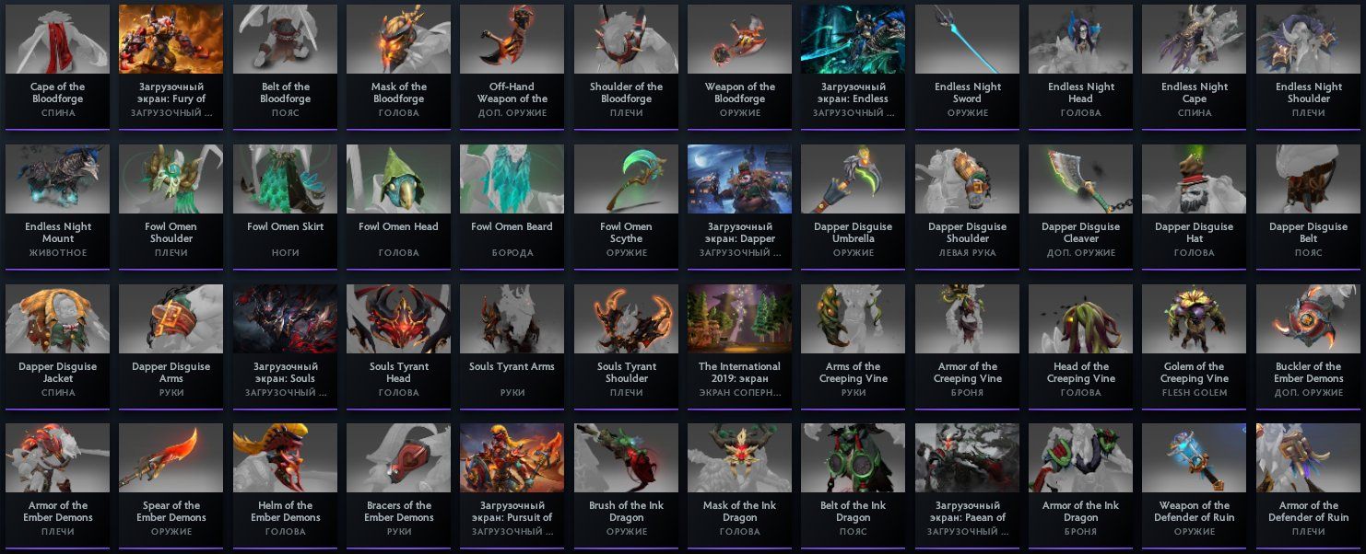Select the Endless Night Mount item
Viewport: 1366px width, 554px height.
[x=57, y=206]
